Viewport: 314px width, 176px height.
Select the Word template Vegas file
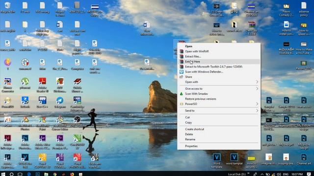tap(217, 161)
